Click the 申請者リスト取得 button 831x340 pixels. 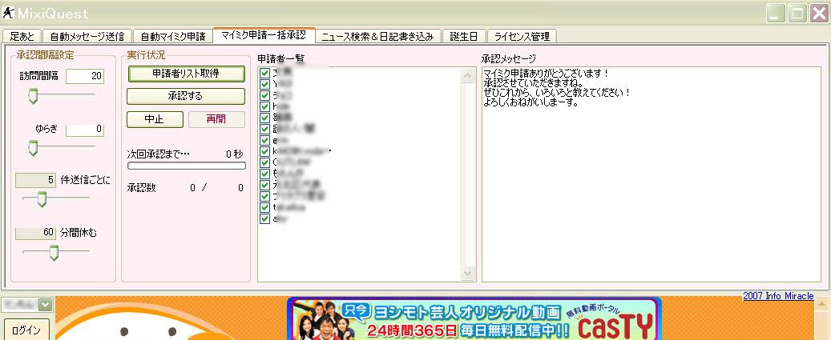click(x=186, y=74)
